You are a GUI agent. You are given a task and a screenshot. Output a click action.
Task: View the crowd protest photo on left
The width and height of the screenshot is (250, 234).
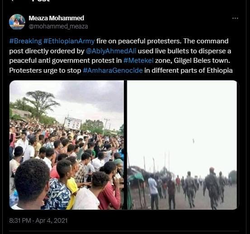tap(66, 145)
